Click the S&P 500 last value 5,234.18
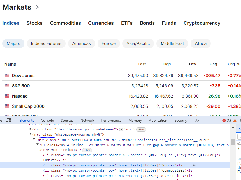 click(140, 86)
